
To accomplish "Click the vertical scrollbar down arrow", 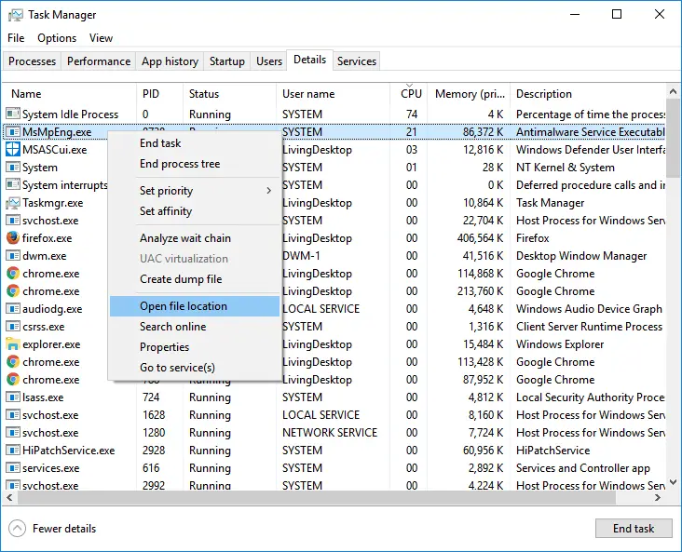I will pos(673,482).
